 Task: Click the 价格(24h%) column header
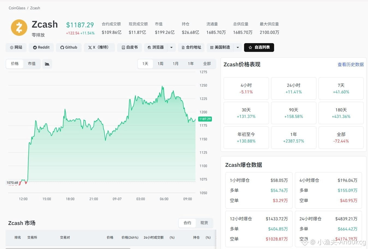click(x=130, y=238)
